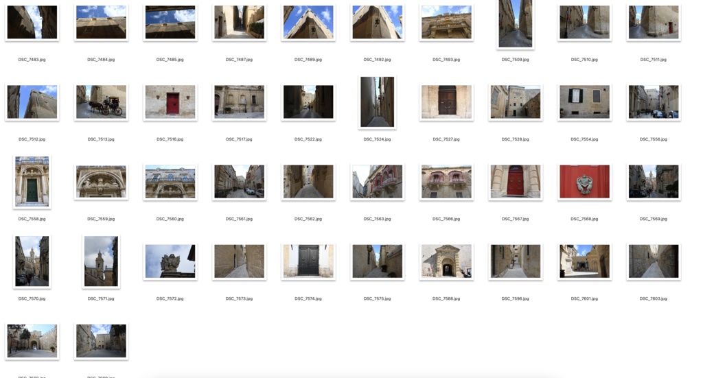Pick the DSC_7487.jpg alley thumbnail
Screen dimensions: 703x378
coord(239,22)
